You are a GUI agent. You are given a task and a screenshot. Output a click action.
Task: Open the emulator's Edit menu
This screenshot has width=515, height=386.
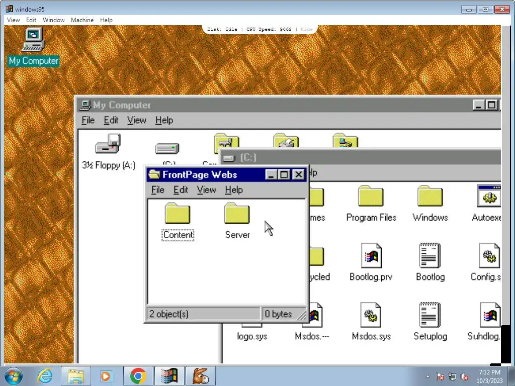31,20
